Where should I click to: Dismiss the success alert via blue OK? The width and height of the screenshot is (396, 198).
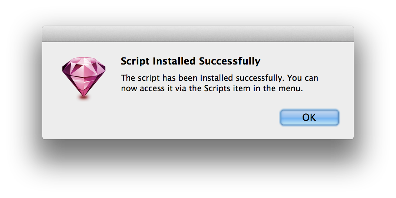click(309, 118)
